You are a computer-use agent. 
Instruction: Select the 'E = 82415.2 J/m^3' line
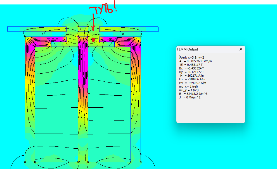(193, 94)
